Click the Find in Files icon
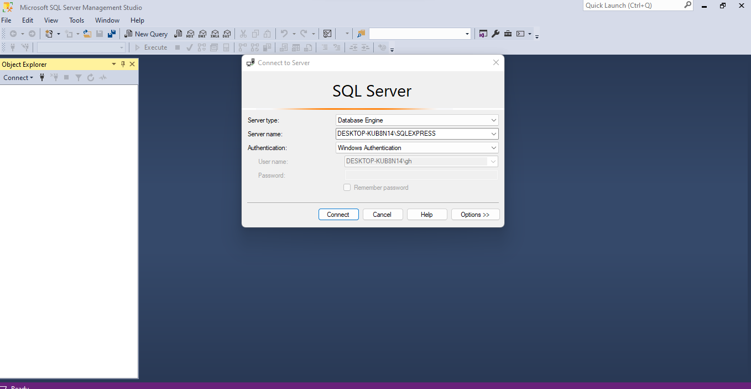 [361, 34]
